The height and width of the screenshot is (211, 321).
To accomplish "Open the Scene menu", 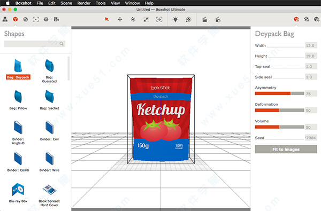I will point(66,3).
